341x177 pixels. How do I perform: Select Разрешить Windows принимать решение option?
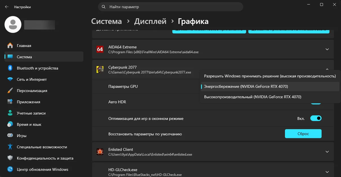tap(270, 76)
